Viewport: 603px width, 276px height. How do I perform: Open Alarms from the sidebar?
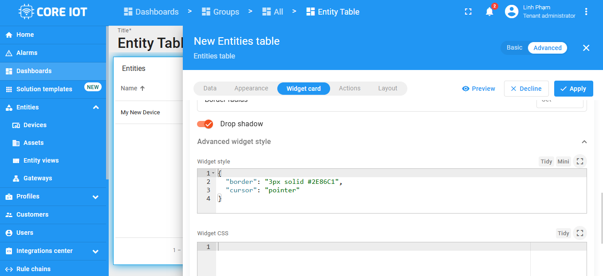[x=27, y=53]
